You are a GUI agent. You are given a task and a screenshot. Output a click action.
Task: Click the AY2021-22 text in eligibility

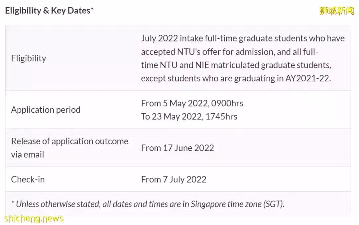click(x=308, y=78)
